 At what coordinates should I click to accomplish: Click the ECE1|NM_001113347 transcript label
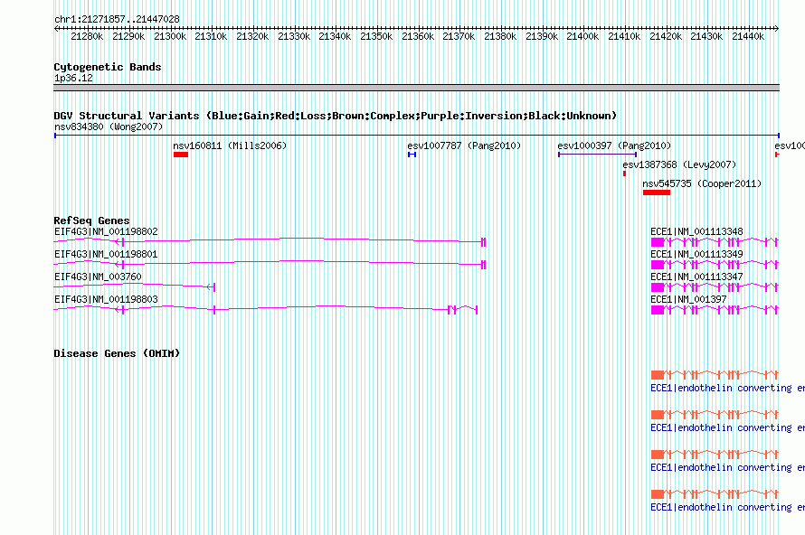(x=696, y=277)
